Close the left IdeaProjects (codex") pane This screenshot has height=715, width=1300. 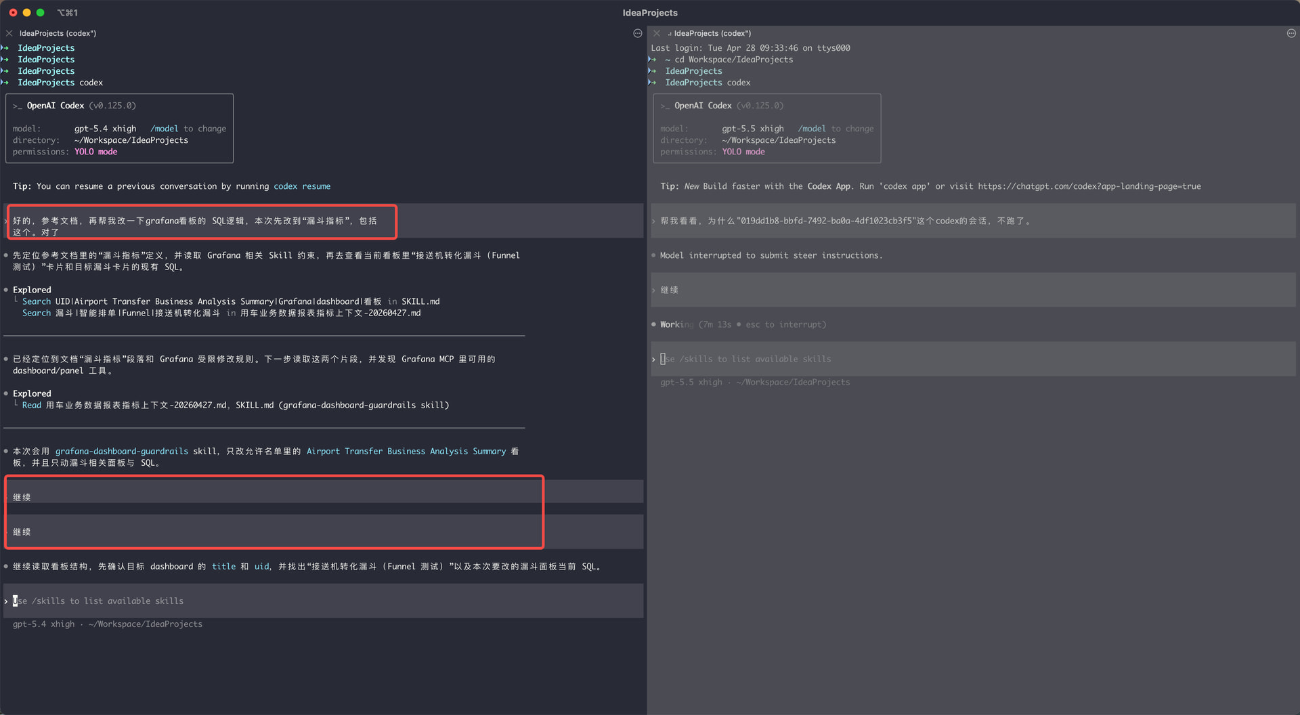click(9, 33)
